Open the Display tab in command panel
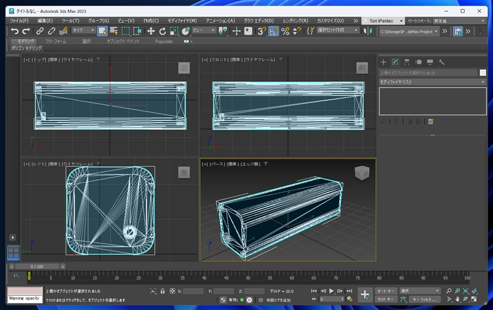The height and width of the screenshot is (310, 493). [x=430, y=62]
